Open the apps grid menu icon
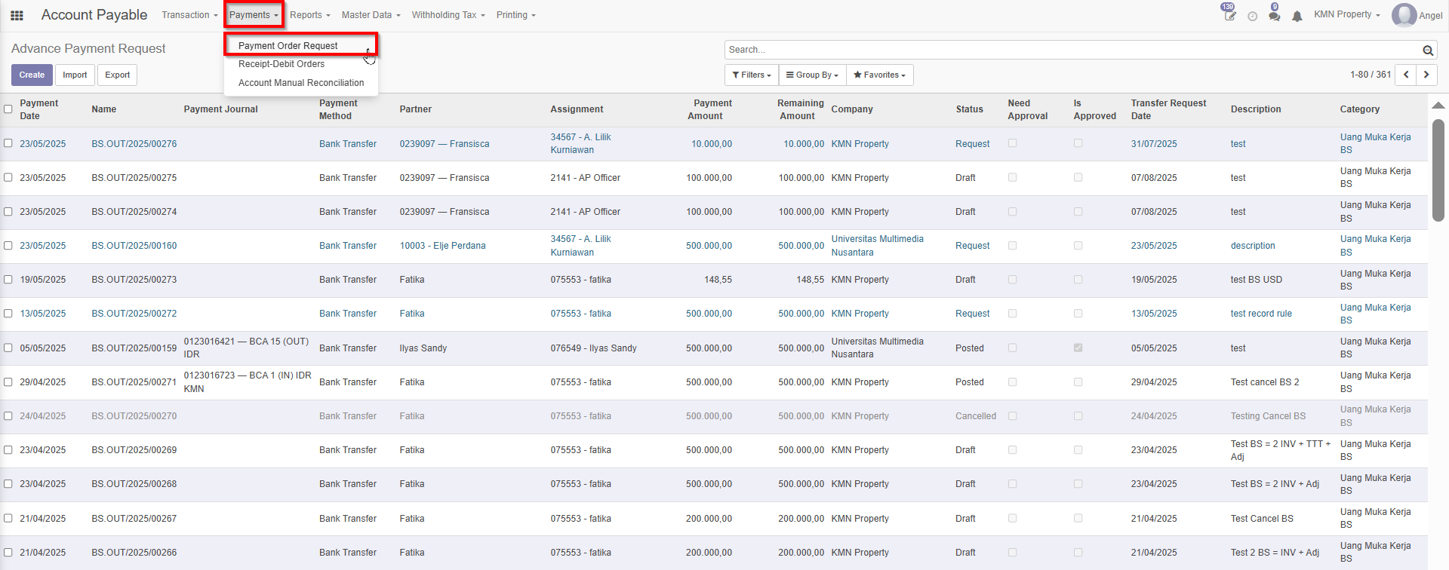 point(17,15)
